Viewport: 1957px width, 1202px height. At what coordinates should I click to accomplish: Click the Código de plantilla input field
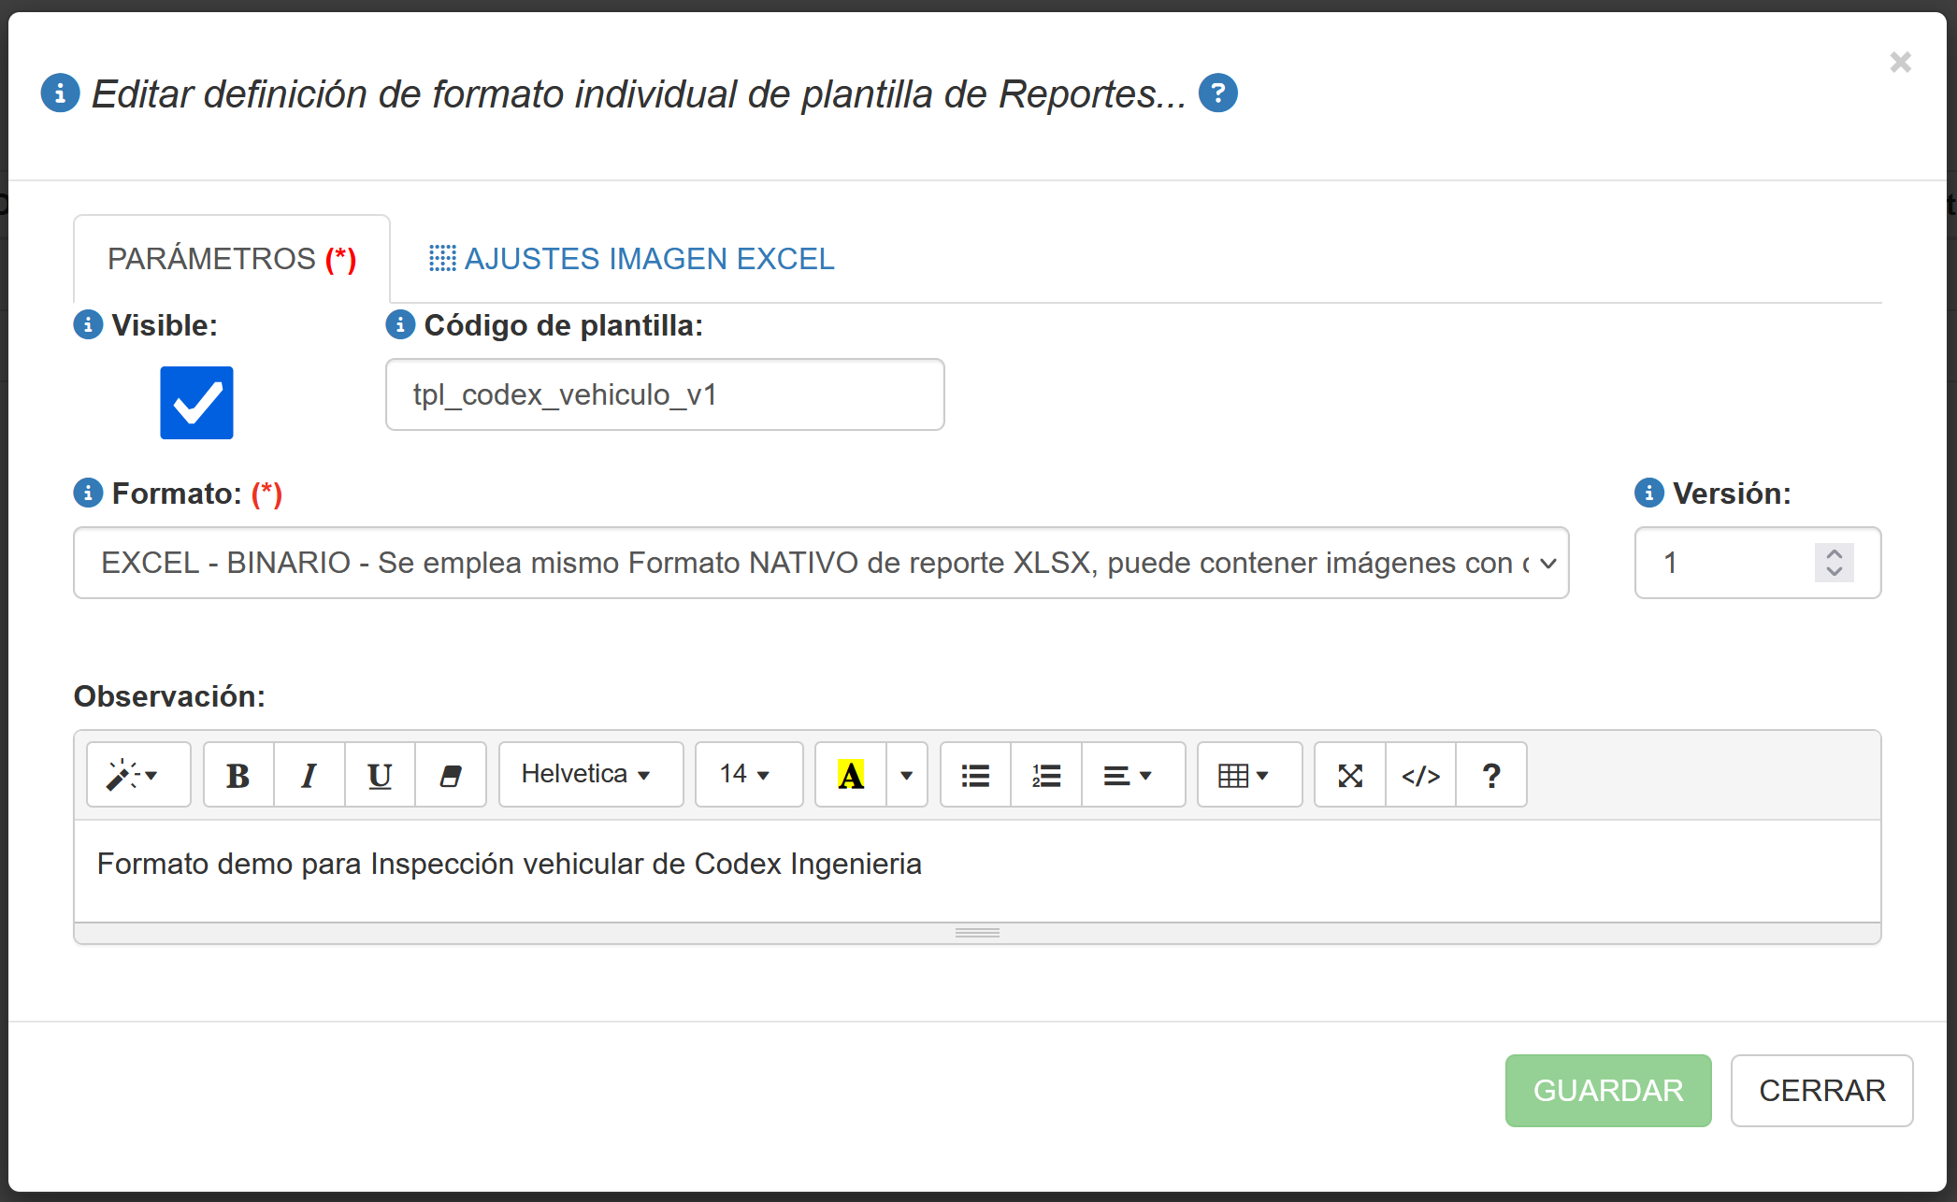pos(664,394)
